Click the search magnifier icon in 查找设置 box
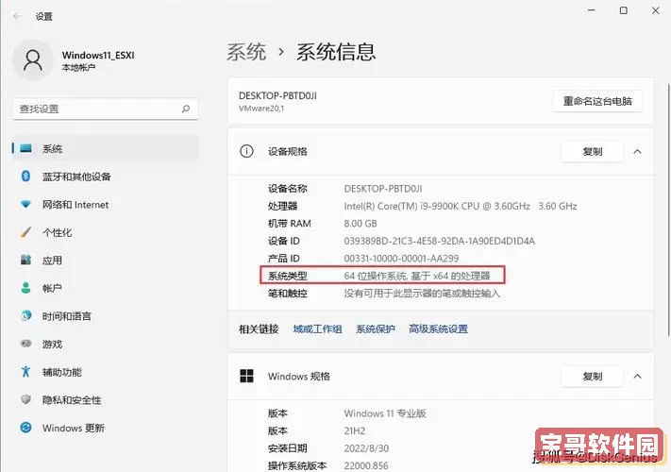The width and height of the screenshot is (671, 472). pyautogui.click(x=186, y=109)
